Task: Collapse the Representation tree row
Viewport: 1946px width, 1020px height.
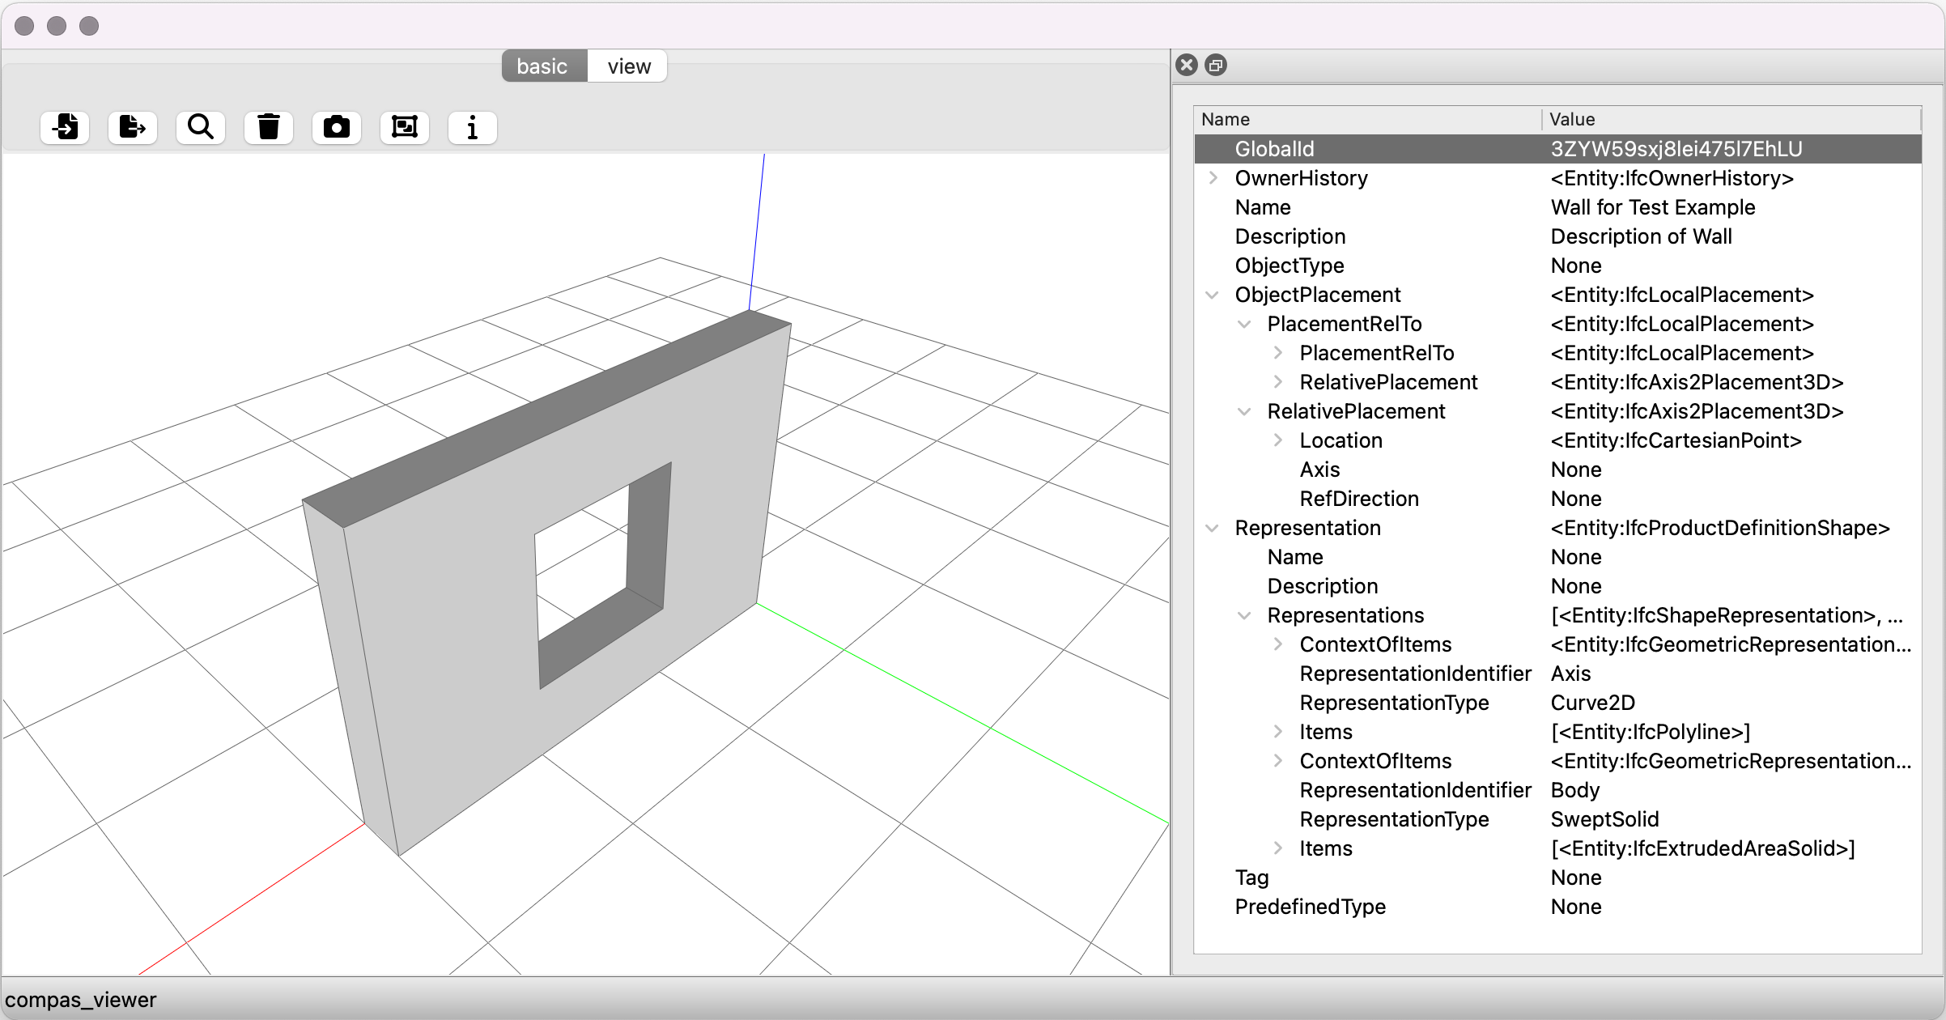Action: pos(1213,528)
